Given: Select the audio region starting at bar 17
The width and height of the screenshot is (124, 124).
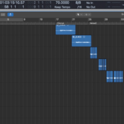Looking at the screenshot, I should pyautogui.click(x=66, y=30).
